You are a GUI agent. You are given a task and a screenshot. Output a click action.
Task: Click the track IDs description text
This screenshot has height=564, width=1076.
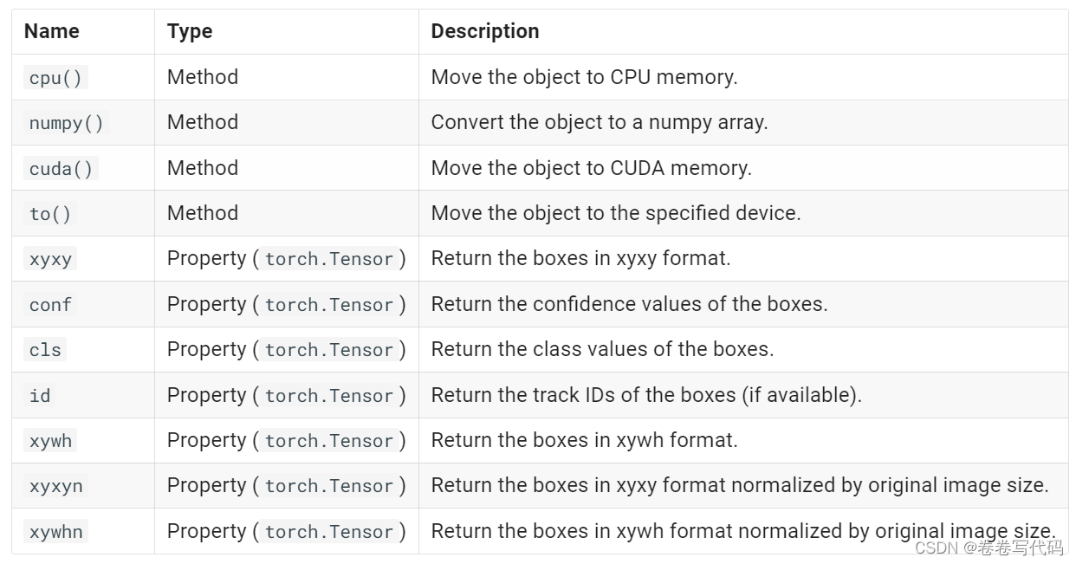tap(645, 395)
